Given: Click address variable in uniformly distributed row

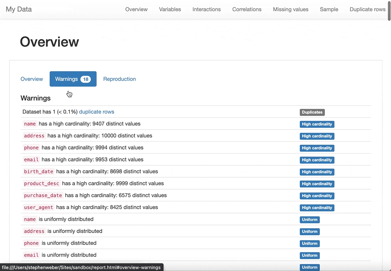Looking at the screenshot, I should pyautogui.click(x=34, y=231).
